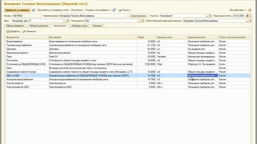Image resolution: width=257 pixels, height=144 pixels.
Task: Switch to the Общие сведения tab
Action: pos(15,26)
